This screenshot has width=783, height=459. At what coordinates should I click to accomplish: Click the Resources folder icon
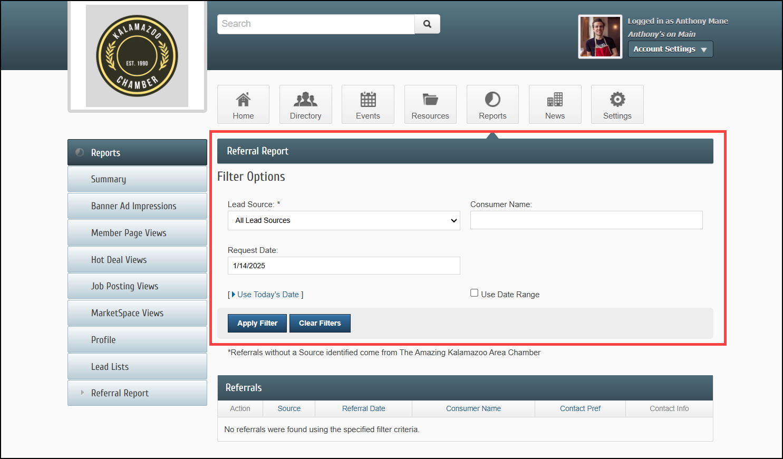coord(430,100)
